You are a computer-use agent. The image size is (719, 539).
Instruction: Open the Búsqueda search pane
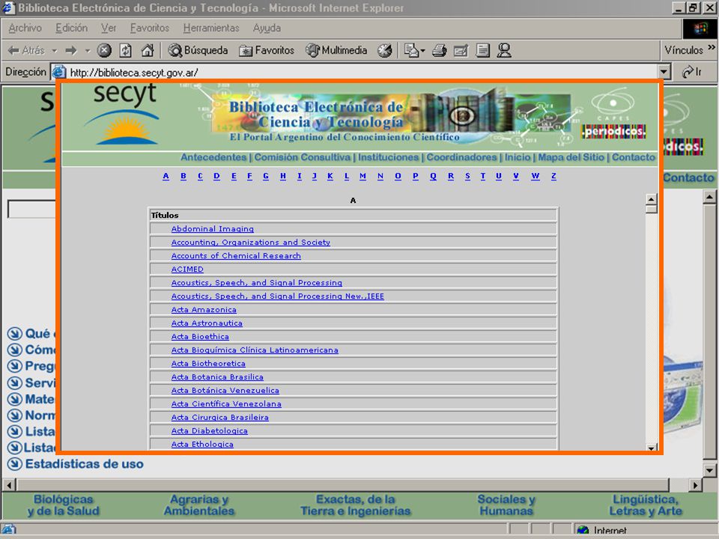coord(198,50)
